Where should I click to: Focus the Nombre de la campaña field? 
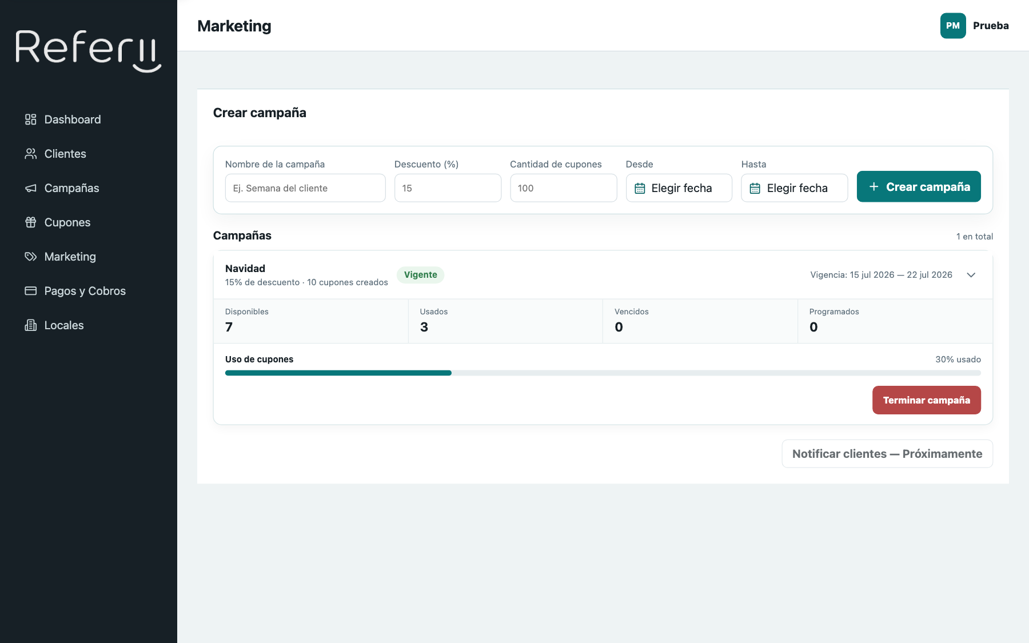305,188
